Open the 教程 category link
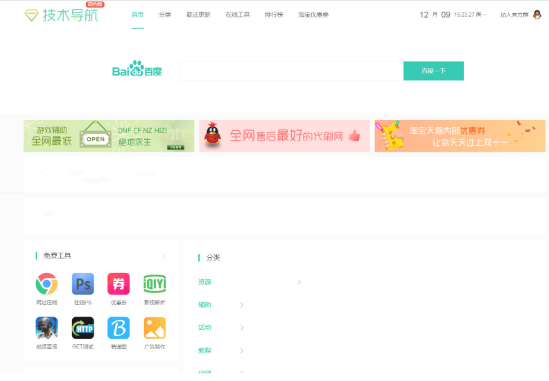The width and height of the screenshot is (549, 381). click(x=204, y=351)
